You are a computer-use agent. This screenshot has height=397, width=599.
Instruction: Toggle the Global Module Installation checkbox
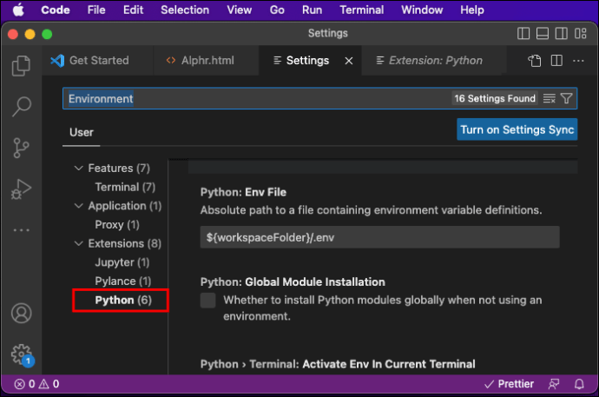(207, 301)
